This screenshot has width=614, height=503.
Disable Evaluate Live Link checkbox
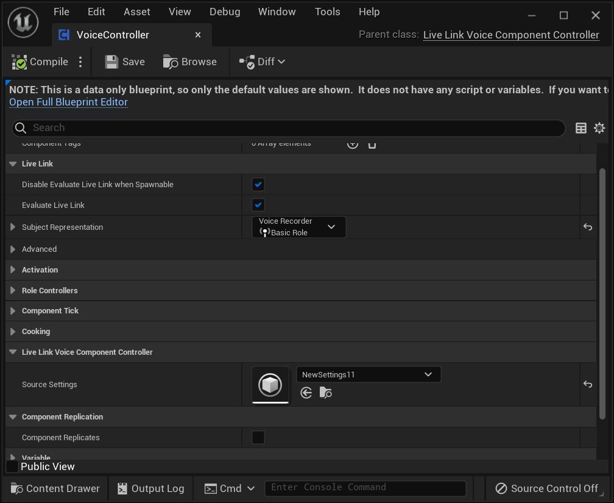[258, 205]
